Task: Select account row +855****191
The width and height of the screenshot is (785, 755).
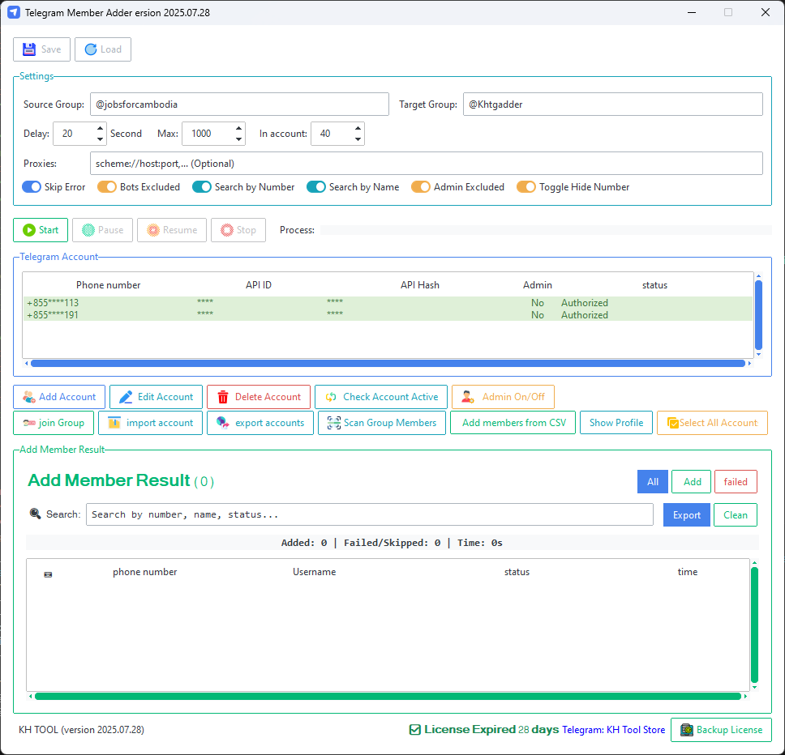Action: (x=388, y=315)
